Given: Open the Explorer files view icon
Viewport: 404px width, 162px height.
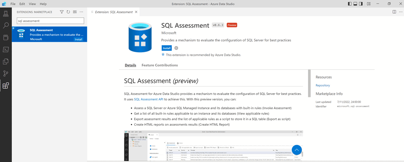Looking at the screenshot, I should [x=6, y=61].
